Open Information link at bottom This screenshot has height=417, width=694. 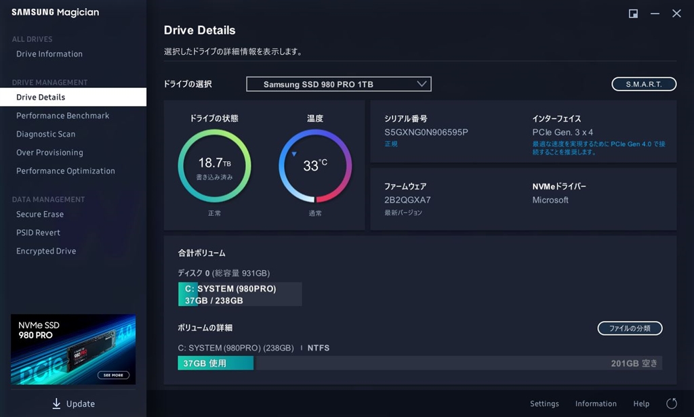pyautogui.click(x=596, y=403)
